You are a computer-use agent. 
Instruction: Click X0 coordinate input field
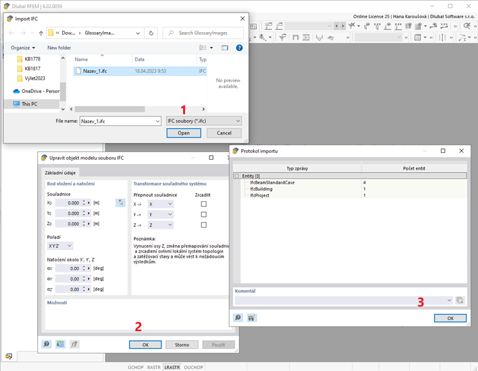[x=69, y=202]
